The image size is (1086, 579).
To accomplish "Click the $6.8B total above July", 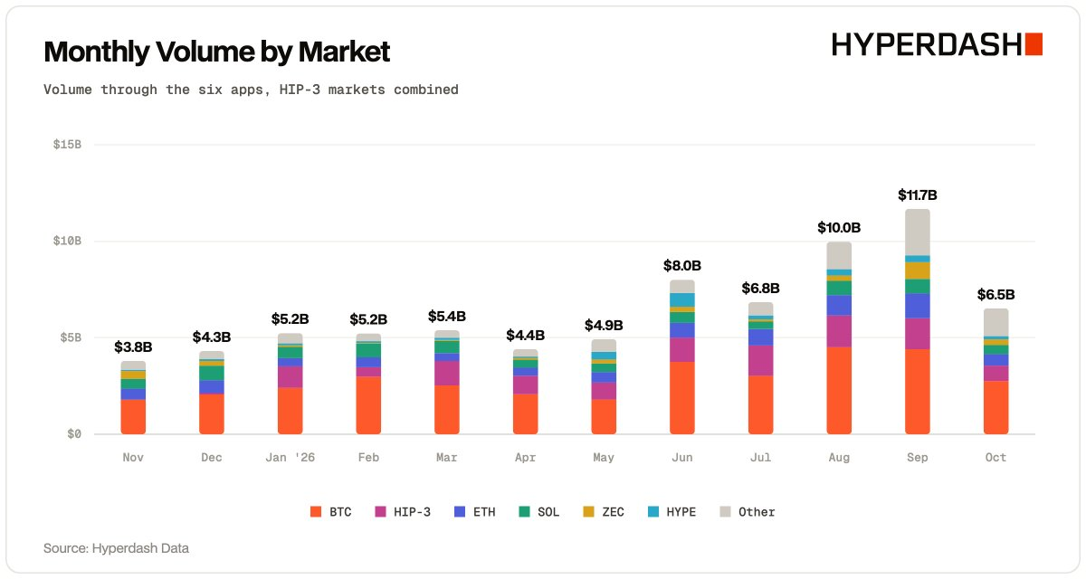I will point(760,289).
